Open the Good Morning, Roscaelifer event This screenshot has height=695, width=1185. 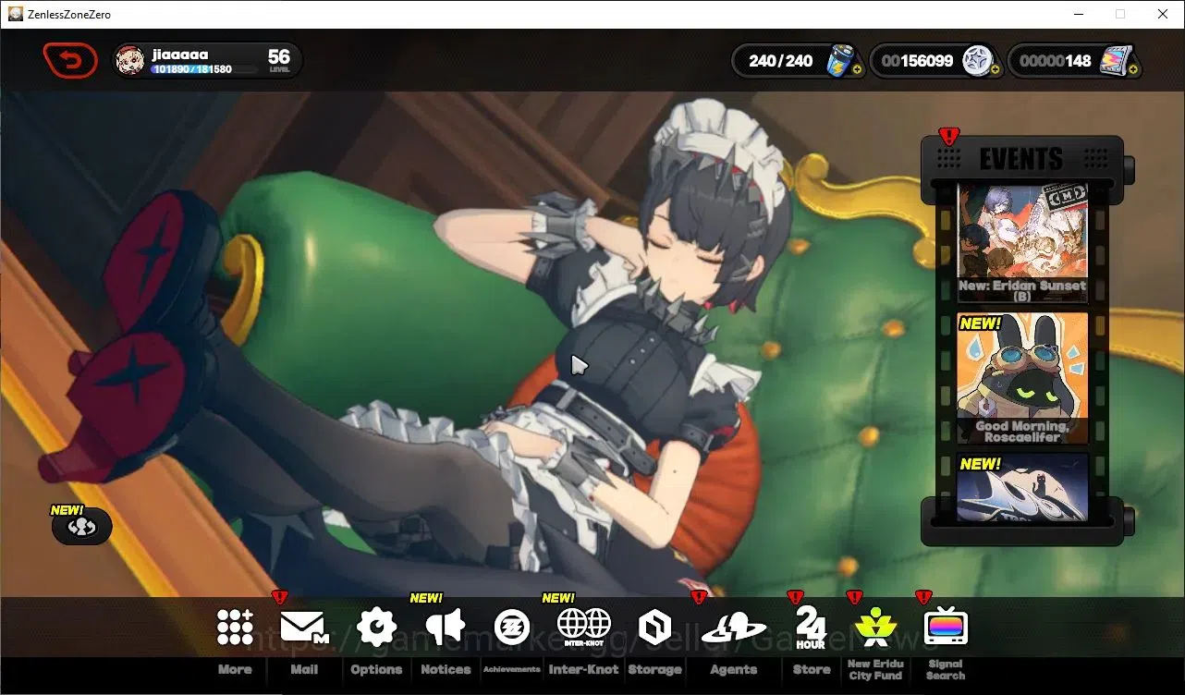(x=1022, y=379)
